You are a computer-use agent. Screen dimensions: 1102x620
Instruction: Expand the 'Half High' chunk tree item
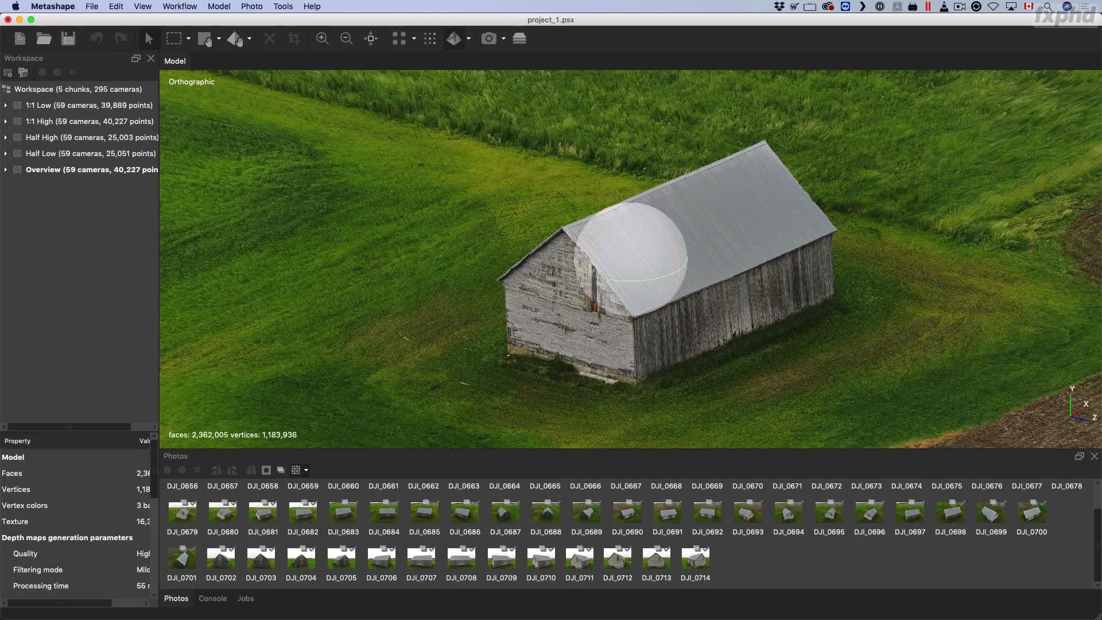(x=5, y=137)
